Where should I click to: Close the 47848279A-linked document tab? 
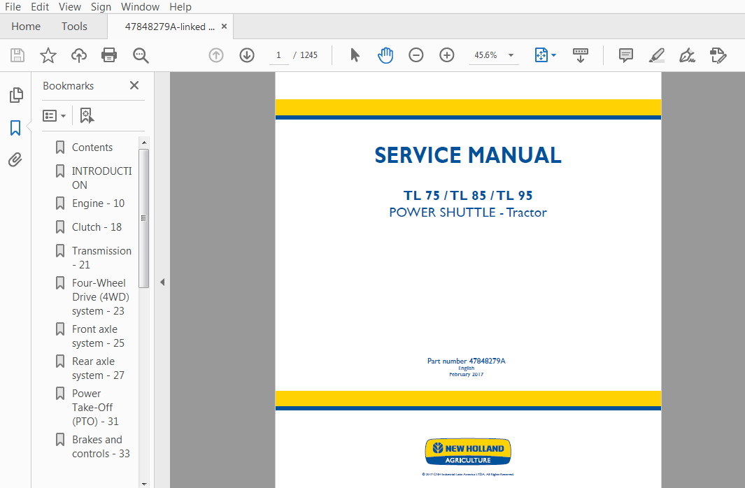[x=225, y=27]
